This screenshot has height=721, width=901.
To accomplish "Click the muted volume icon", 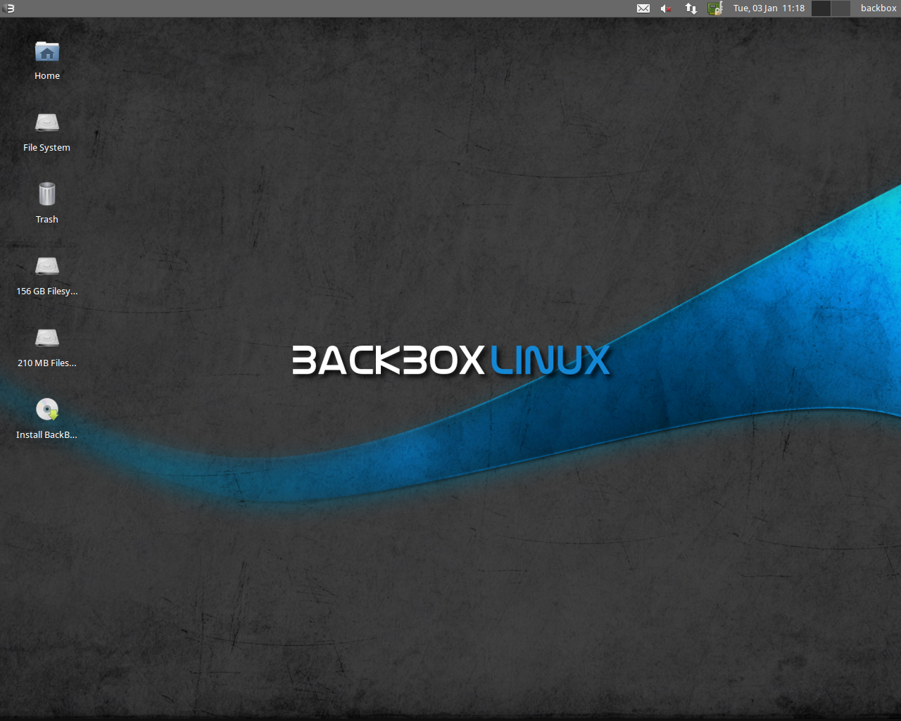I will (666, 8).
